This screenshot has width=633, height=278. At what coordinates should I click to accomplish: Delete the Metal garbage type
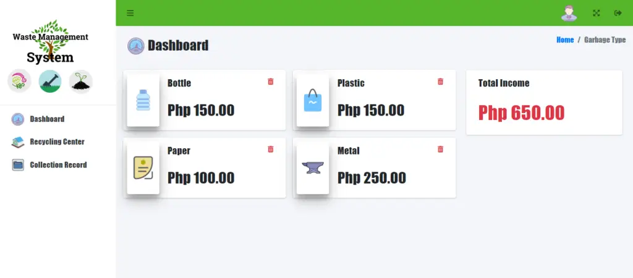(441, 149)
